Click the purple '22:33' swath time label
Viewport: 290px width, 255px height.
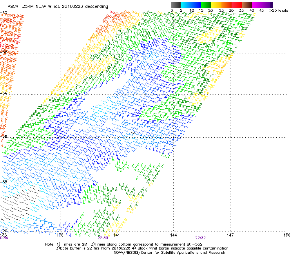[103, 238]
